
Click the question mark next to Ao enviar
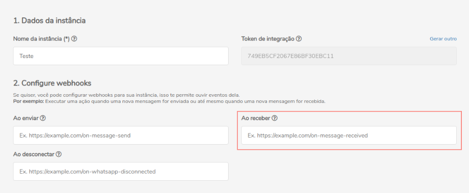coord(43,118)
